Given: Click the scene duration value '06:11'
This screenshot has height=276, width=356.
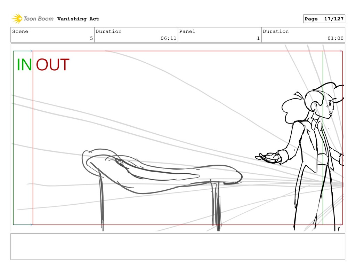Looking at the screenshot, I should (169, 38).
